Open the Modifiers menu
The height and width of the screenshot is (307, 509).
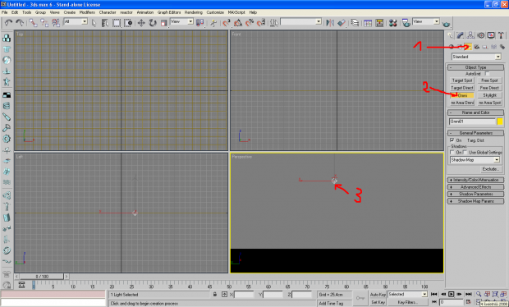pyautogui.click(x=87, y=12)
